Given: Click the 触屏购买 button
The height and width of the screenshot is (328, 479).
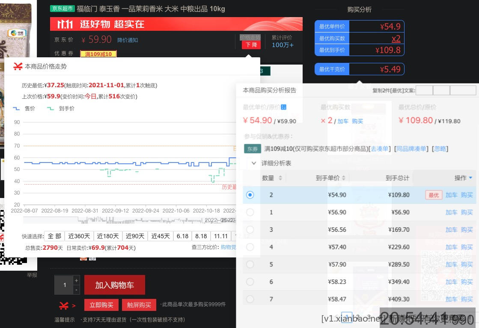Looking at the screenshot, I should 139,305.
